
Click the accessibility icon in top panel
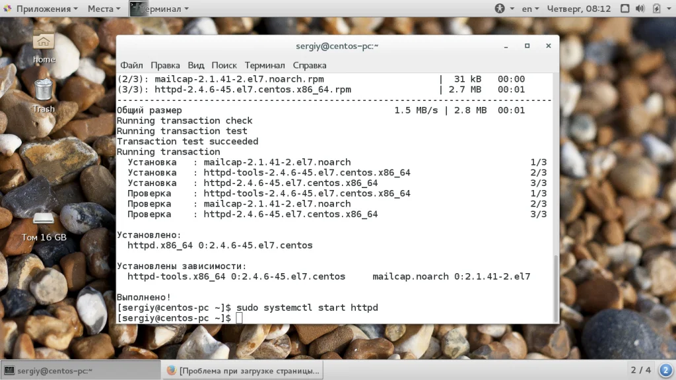click(x=500, y=9)
